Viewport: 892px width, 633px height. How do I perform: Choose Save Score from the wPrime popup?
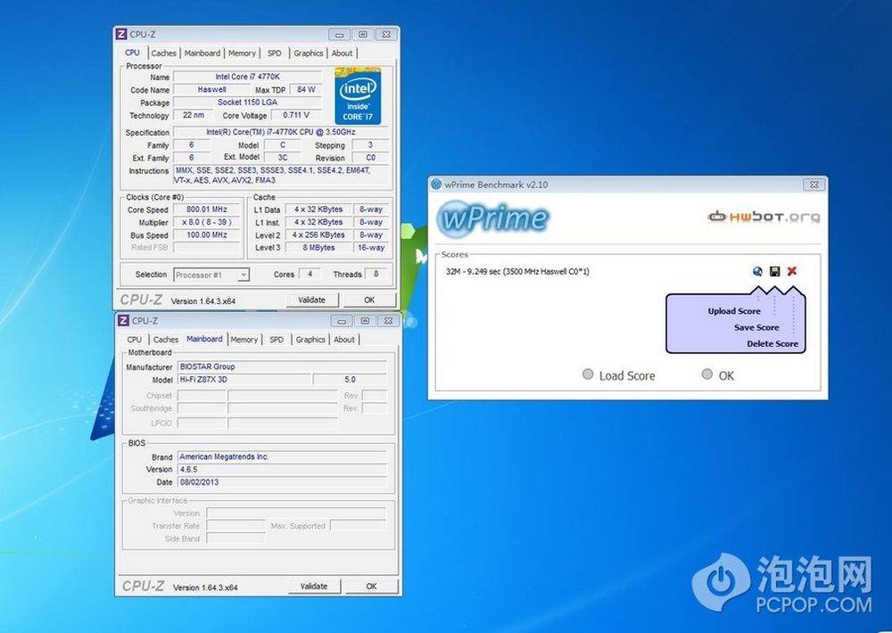(x=756, y=327)
